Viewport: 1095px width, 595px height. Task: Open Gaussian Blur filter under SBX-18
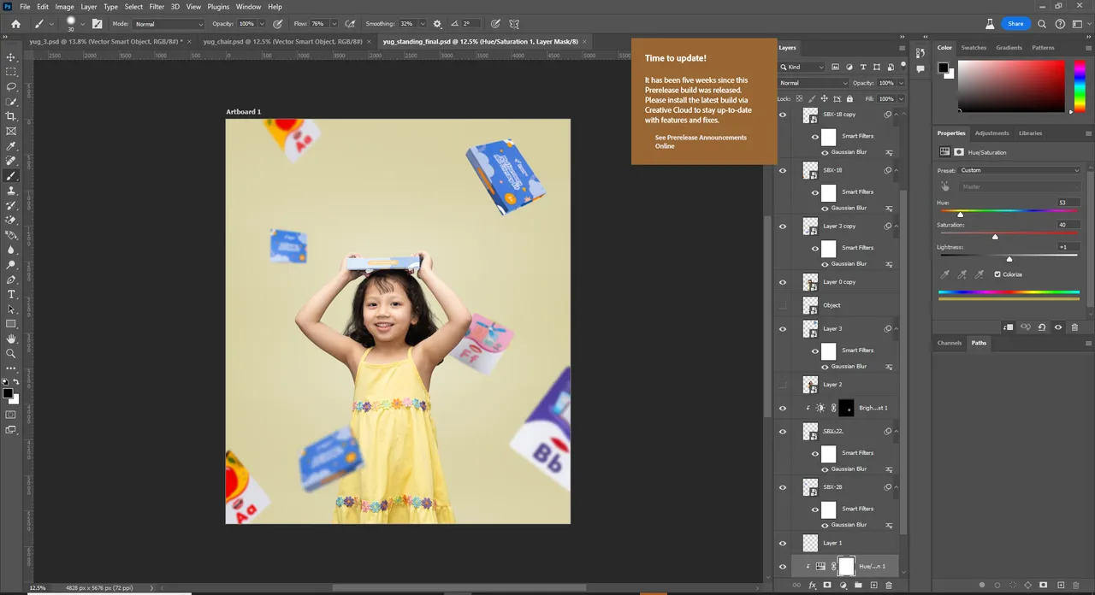(x=849, y=208)
